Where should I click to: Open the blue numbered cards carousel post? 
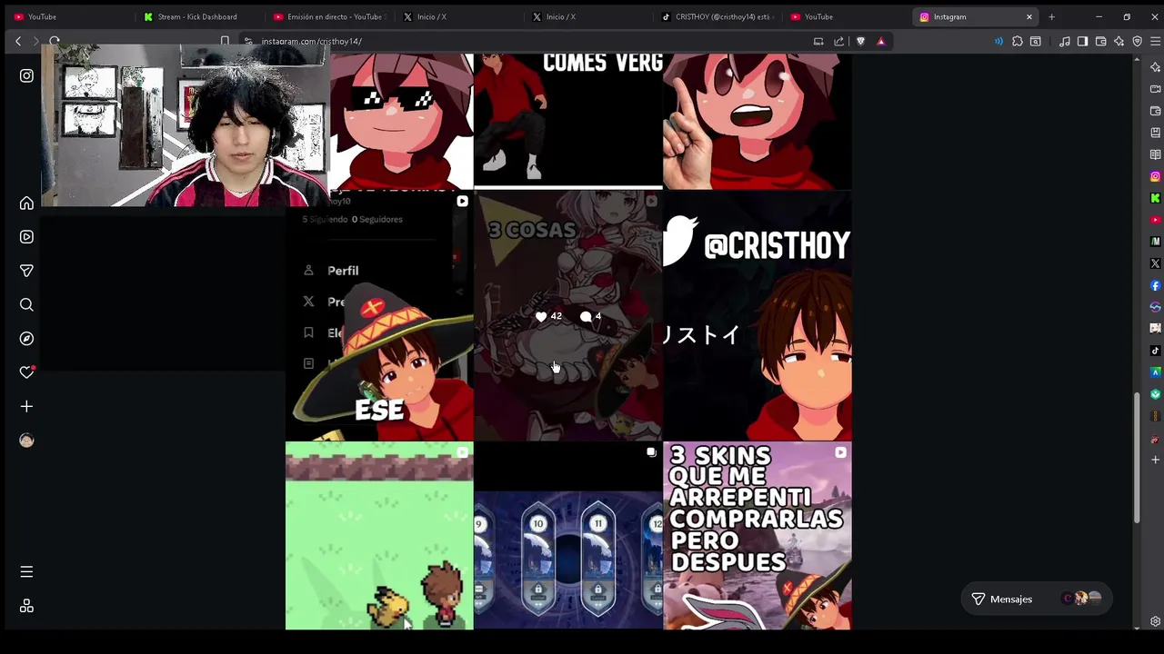point(568,537)
